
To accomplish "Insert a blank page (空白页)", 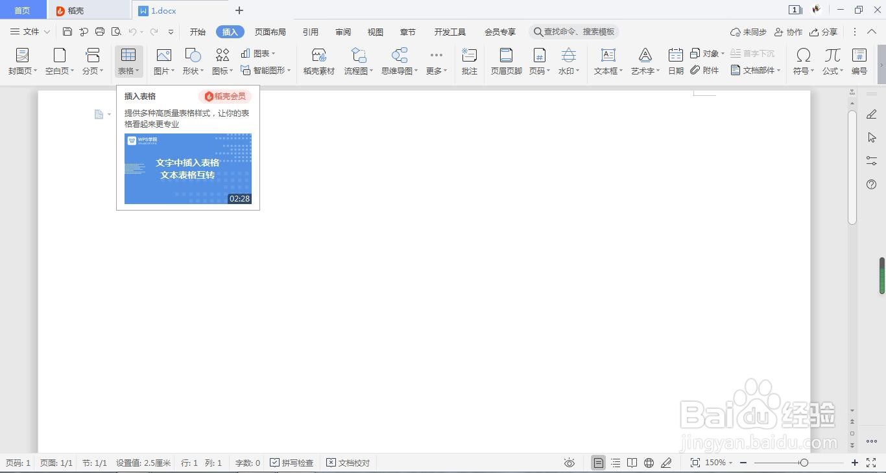I will tap(60, 62).
